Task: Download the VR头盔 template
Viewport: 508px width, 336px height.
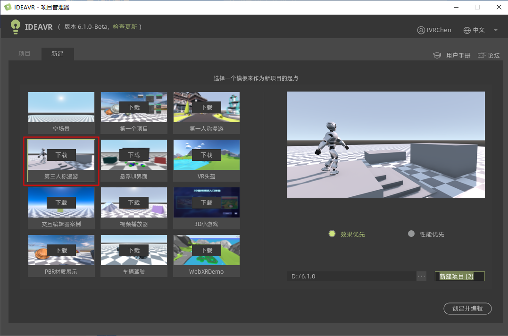Action: (x=207, y=155)
